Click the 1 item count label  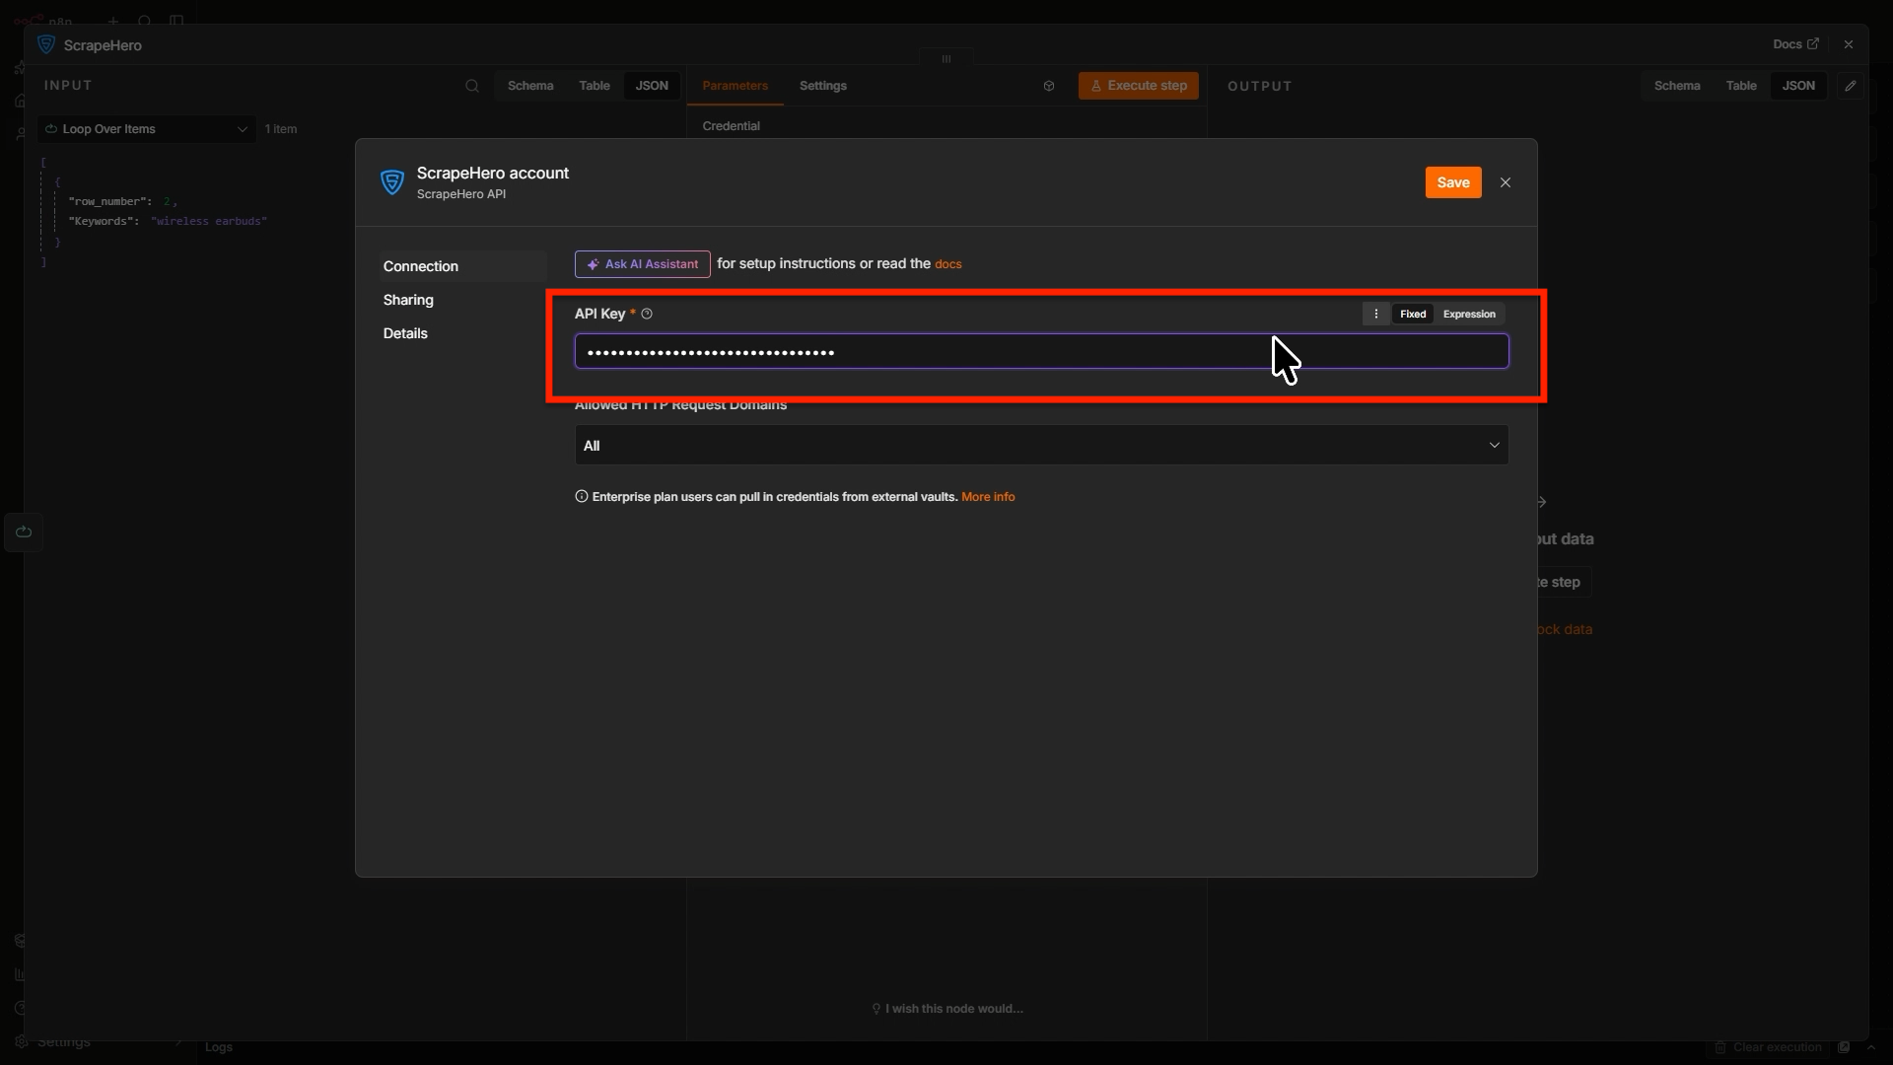click(x=281, y=129)
